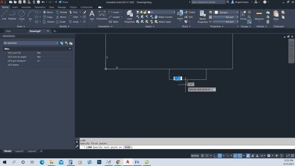Open the View ribbon tab
This screenshot has height=166, width=295.
pos(51,7)
